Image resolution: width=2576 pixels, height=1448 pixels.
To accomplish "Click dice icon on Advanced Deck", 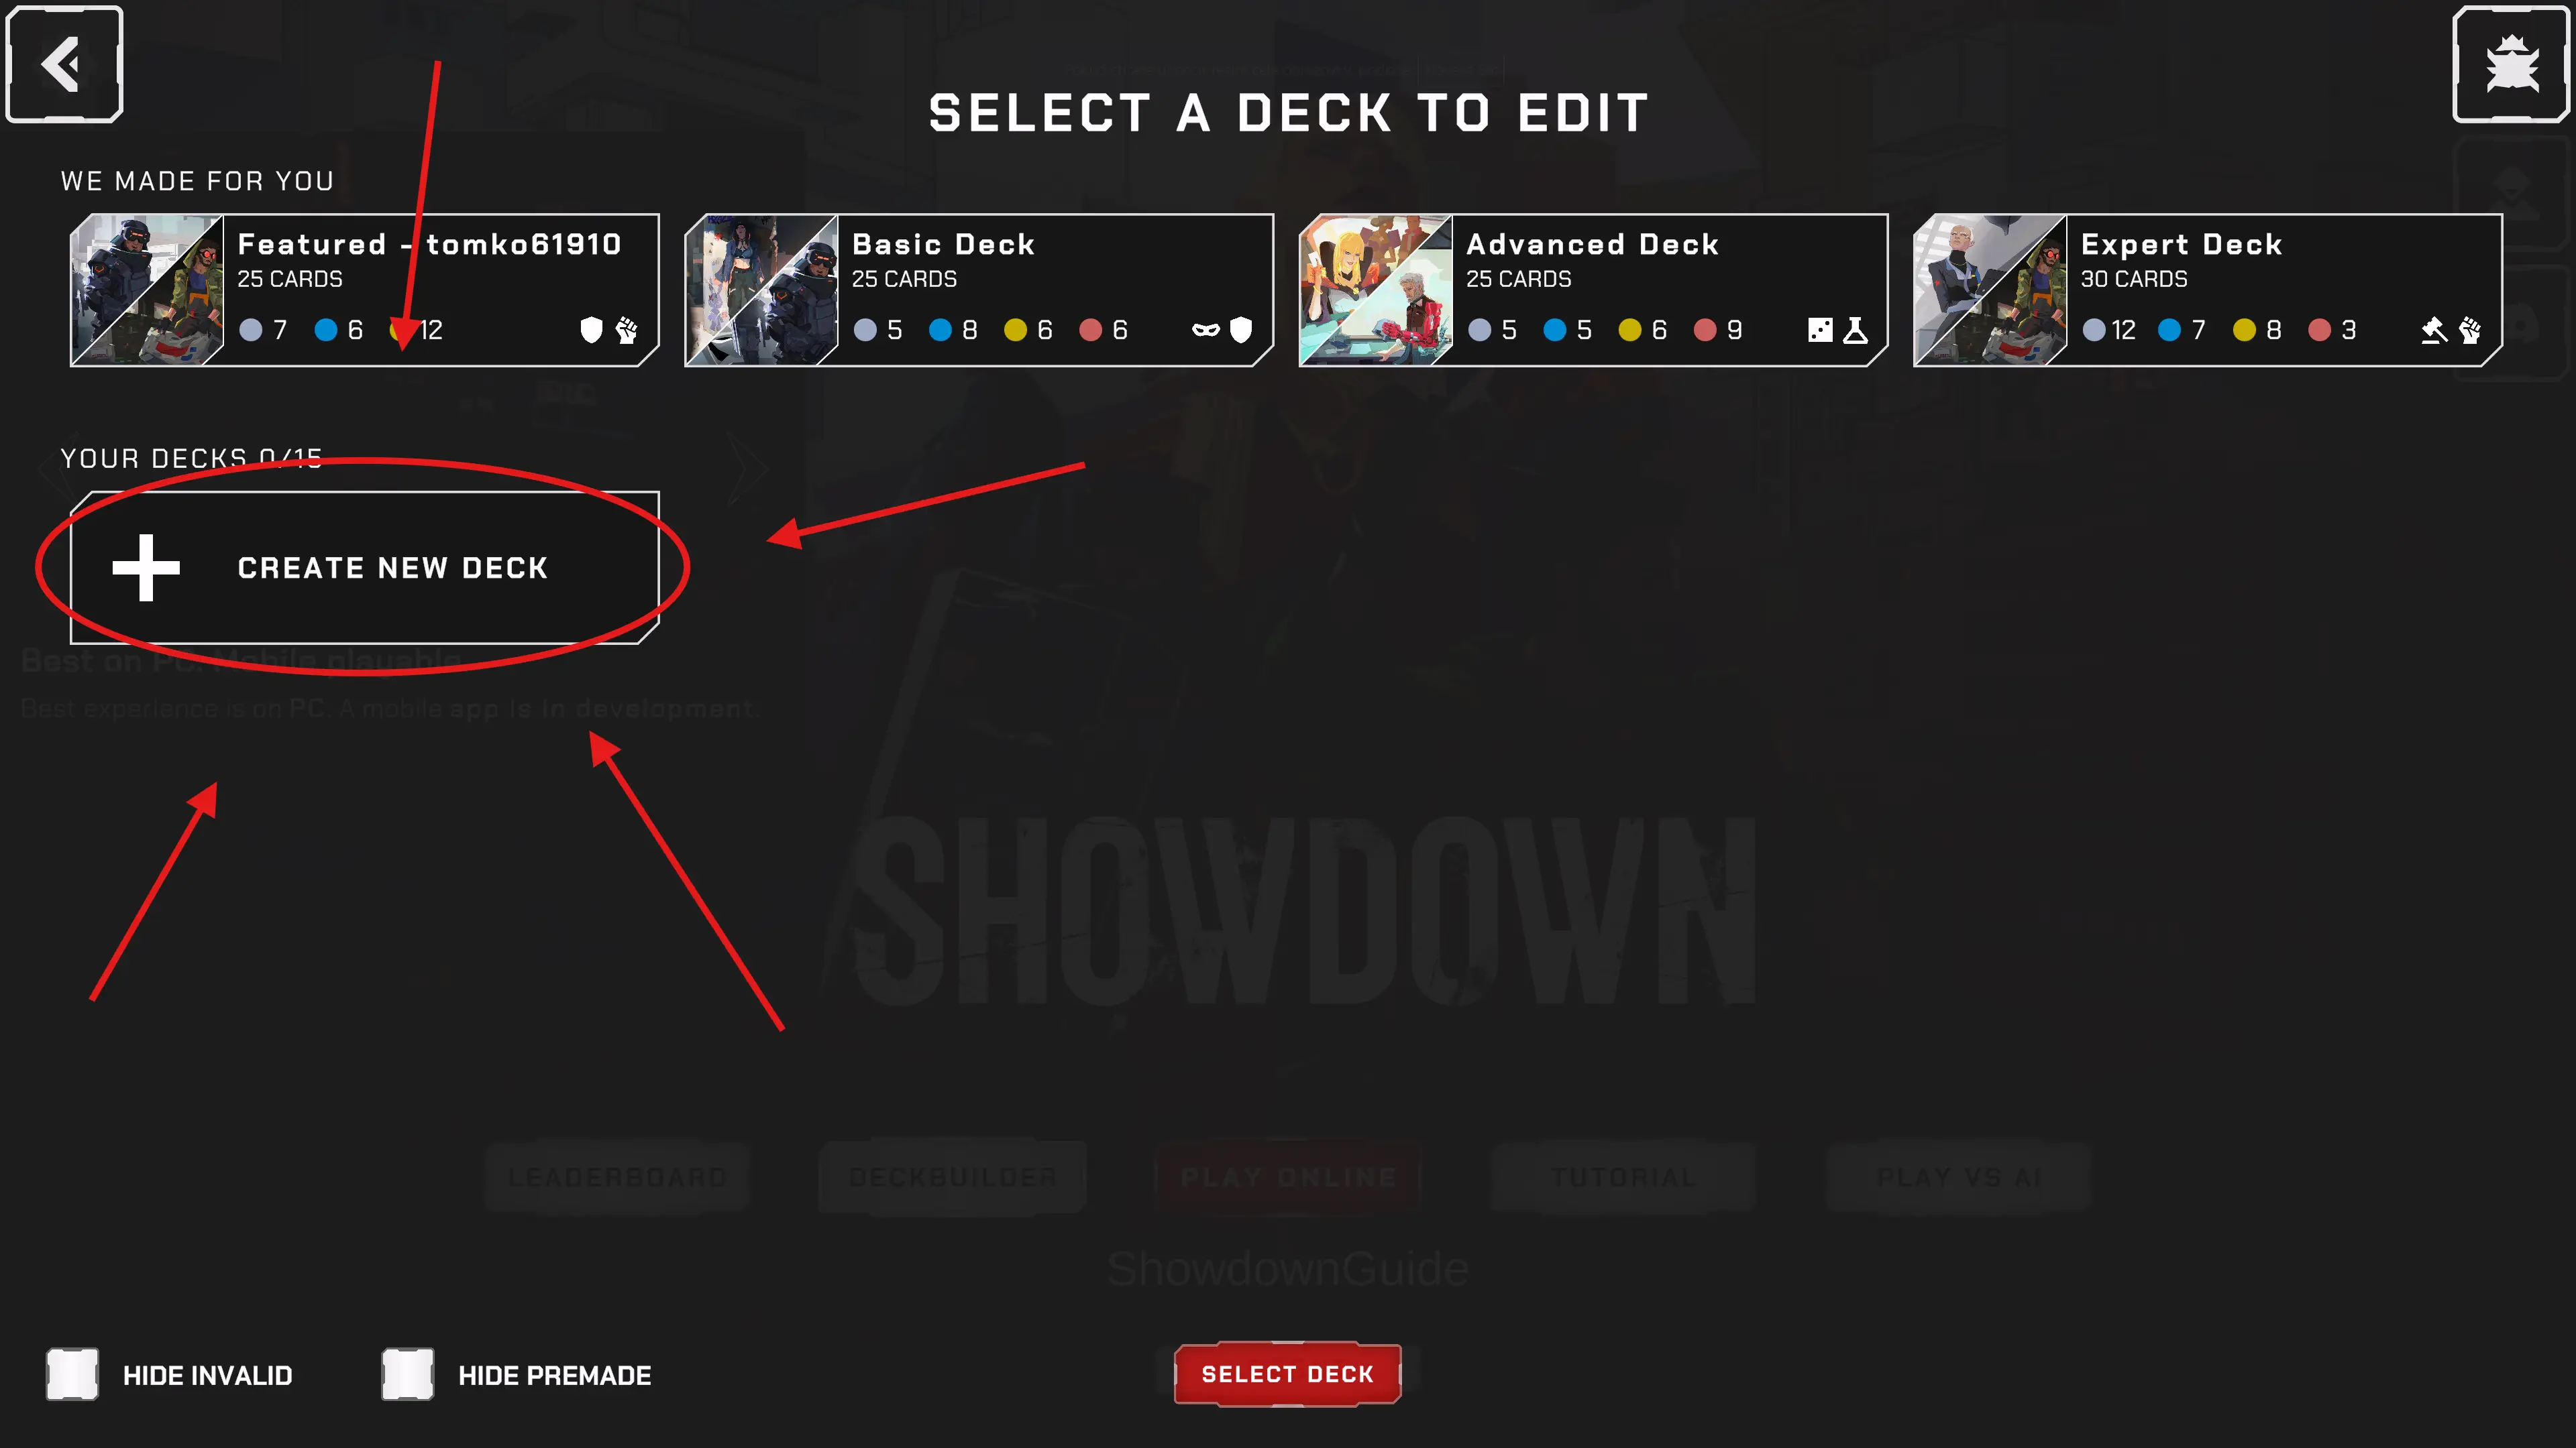I will [x=1820, y=330].
